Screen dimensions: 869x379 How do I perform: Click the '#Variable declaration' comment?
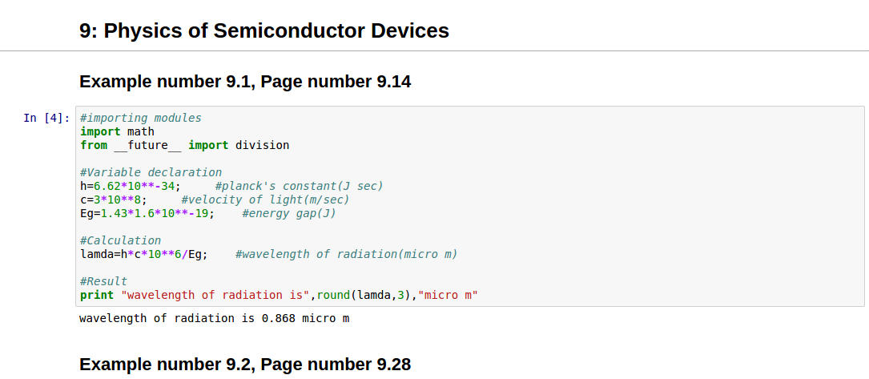coord(151,172)
